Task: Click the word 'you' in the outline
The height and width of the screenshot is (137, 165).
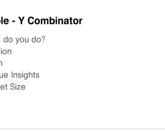Action: (x=22, y=40)
